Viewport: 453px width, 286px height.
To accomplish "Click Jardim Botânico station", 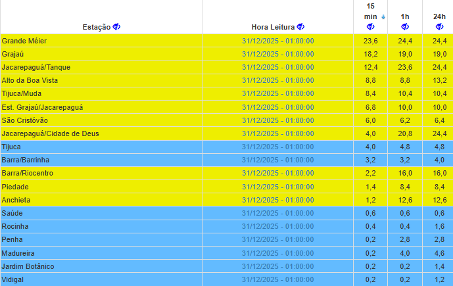I will click(28, 266).
